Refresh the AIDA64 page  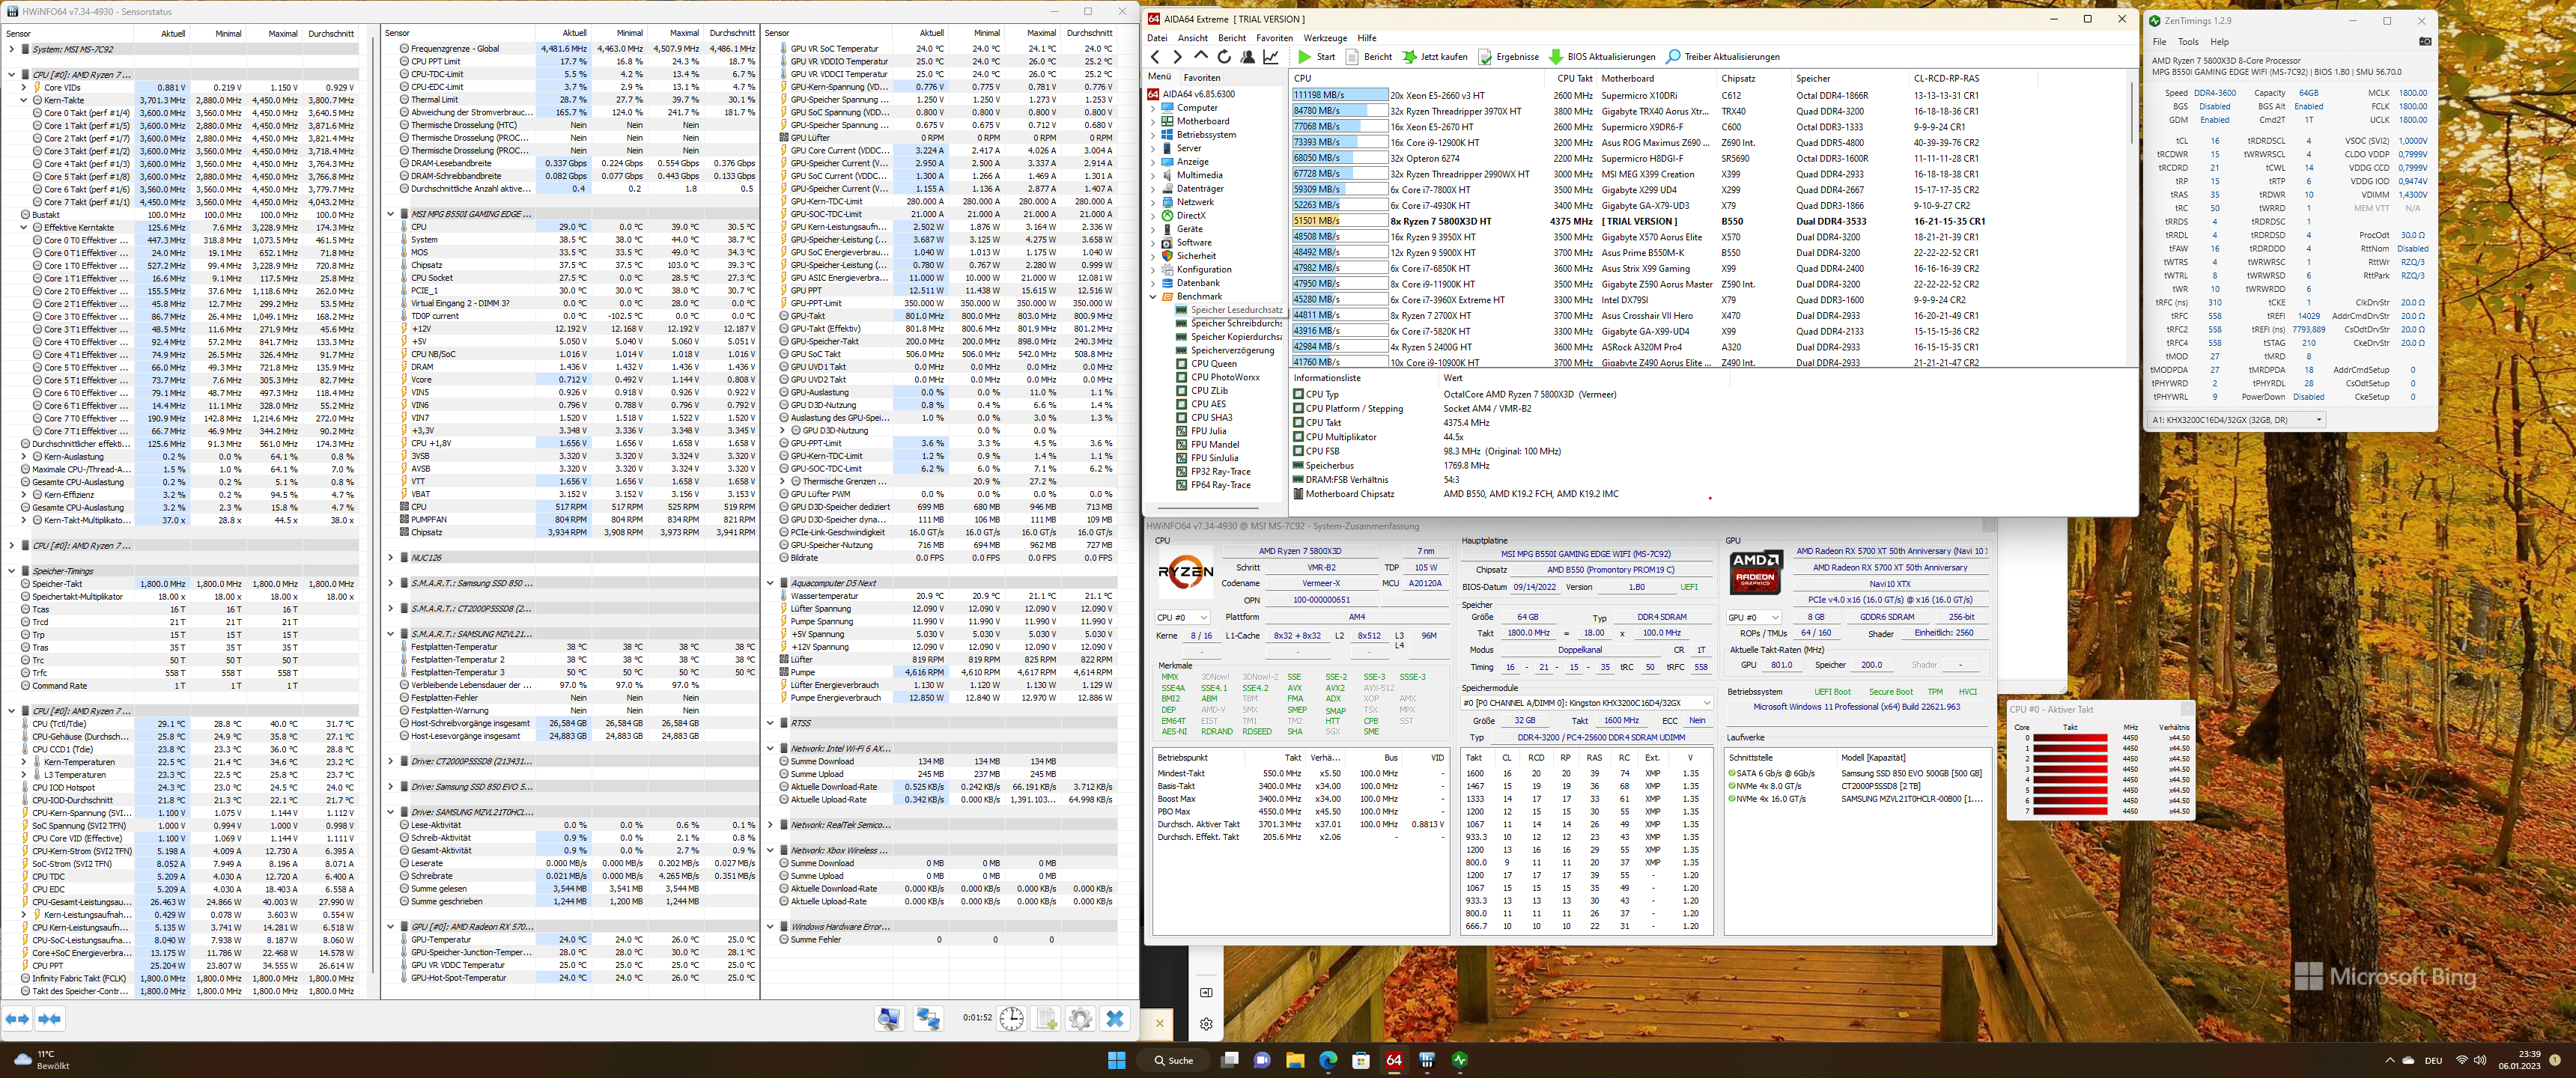pos(1224,57)
